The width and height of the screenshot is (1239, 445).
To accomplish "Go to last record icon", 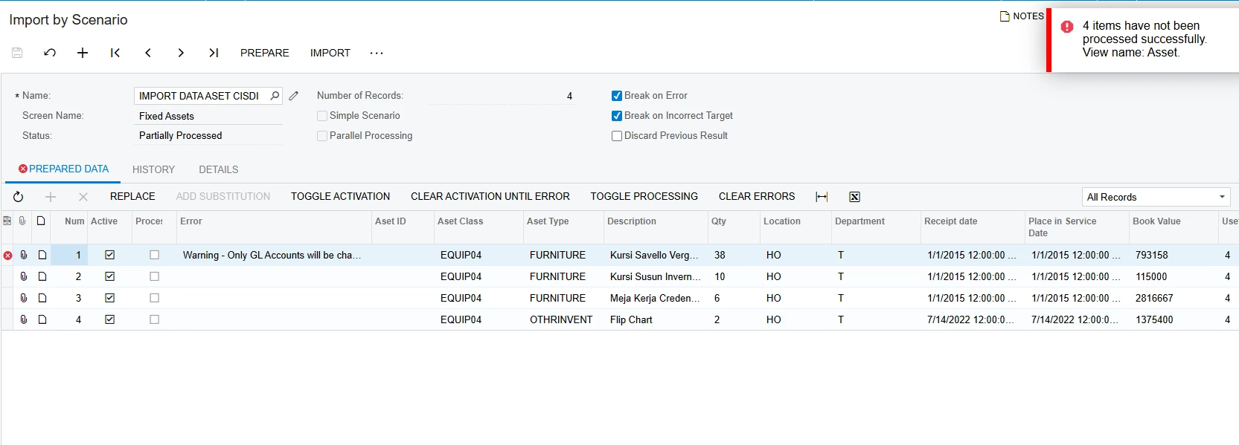I will point(214,53).
